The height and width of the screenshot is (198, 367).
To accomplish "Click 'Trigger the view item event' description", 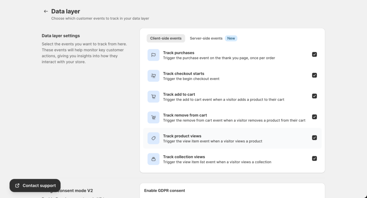I will pos(213,141).
